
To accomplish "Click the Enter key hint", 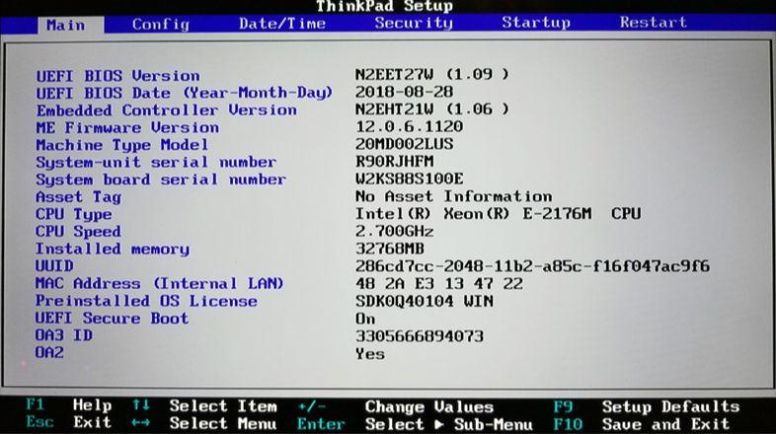I will pos(321,424).
